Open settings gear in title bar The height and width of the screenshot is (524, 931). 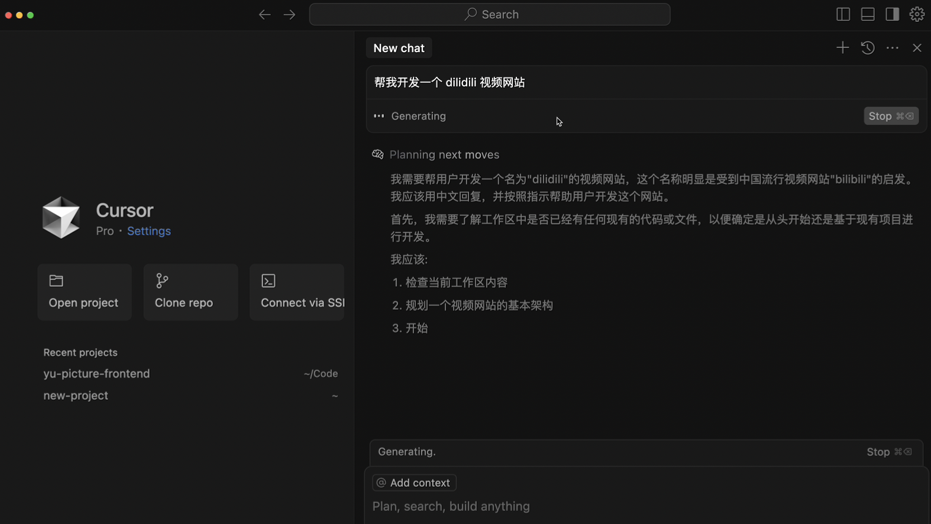point(917,14)
